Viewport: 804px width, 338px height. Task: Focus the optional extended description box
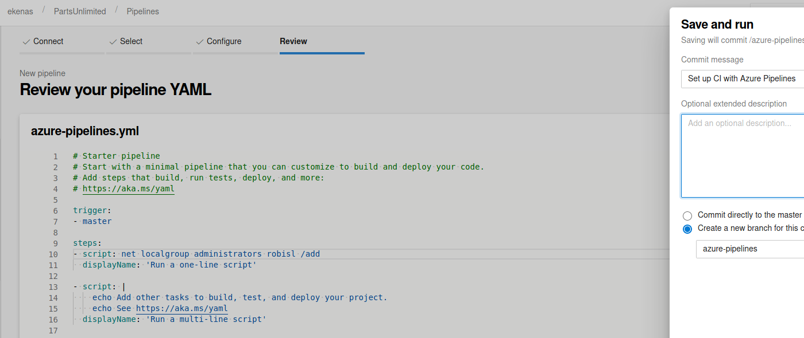coord(743,156)
